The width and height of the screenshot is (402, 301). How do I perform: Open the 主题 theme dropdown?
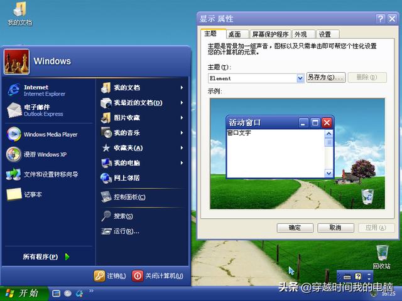coord(300,78)
